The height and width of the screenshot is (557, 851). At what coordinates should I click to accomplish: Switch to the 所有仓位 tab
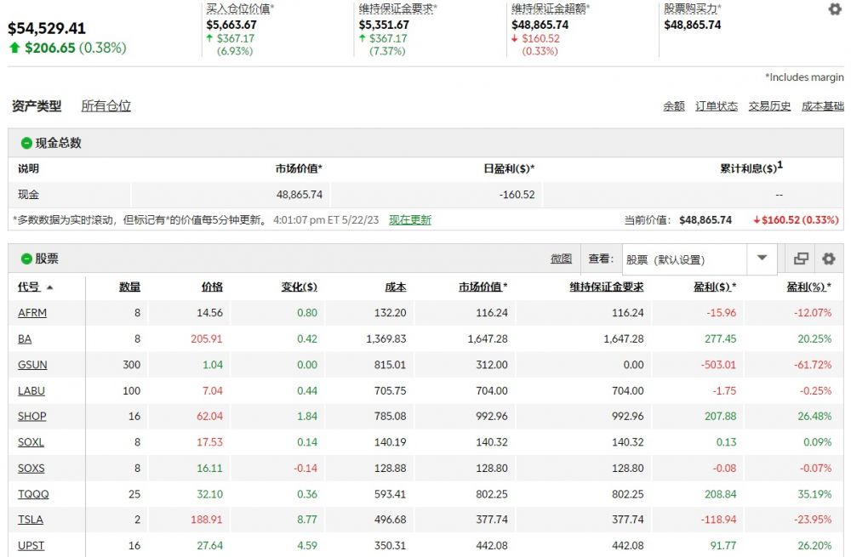(106, 106)
